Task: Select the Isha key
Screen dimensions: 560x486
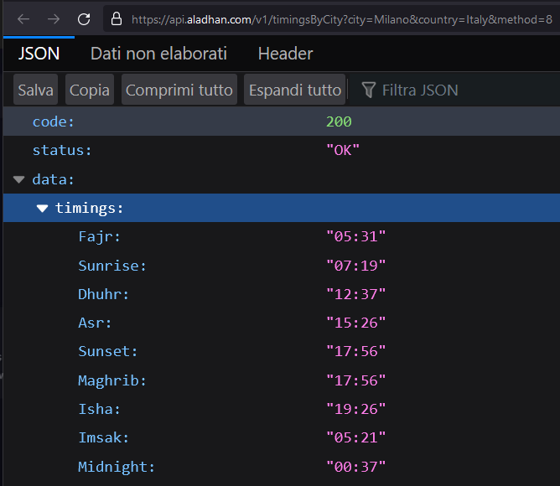Action: pos(100,409)
